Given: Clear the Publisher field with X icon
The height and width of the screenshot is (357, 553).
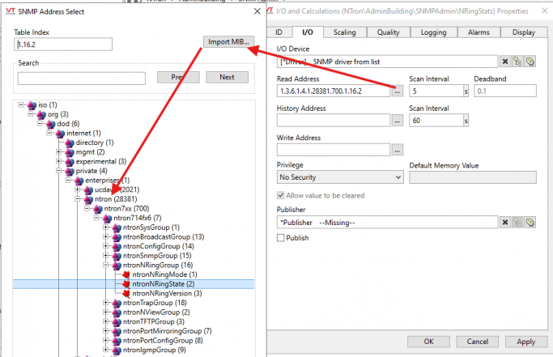Looking at the screenshot, I should click(x=504, y=222).
